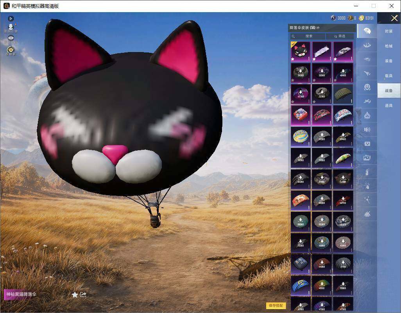Click the 保存搭配 button

coord(276,305)
